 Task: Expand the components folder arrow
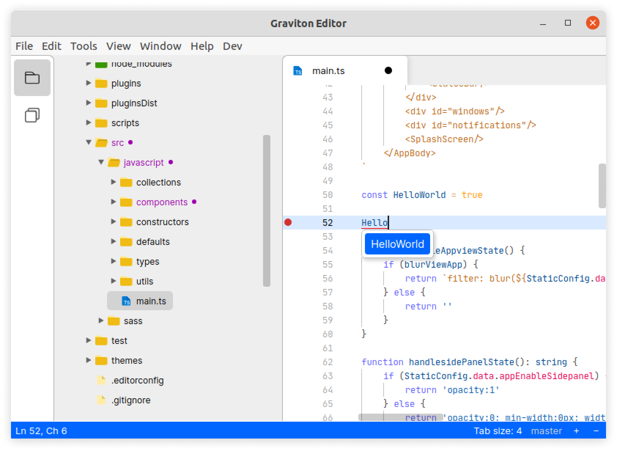113,202
